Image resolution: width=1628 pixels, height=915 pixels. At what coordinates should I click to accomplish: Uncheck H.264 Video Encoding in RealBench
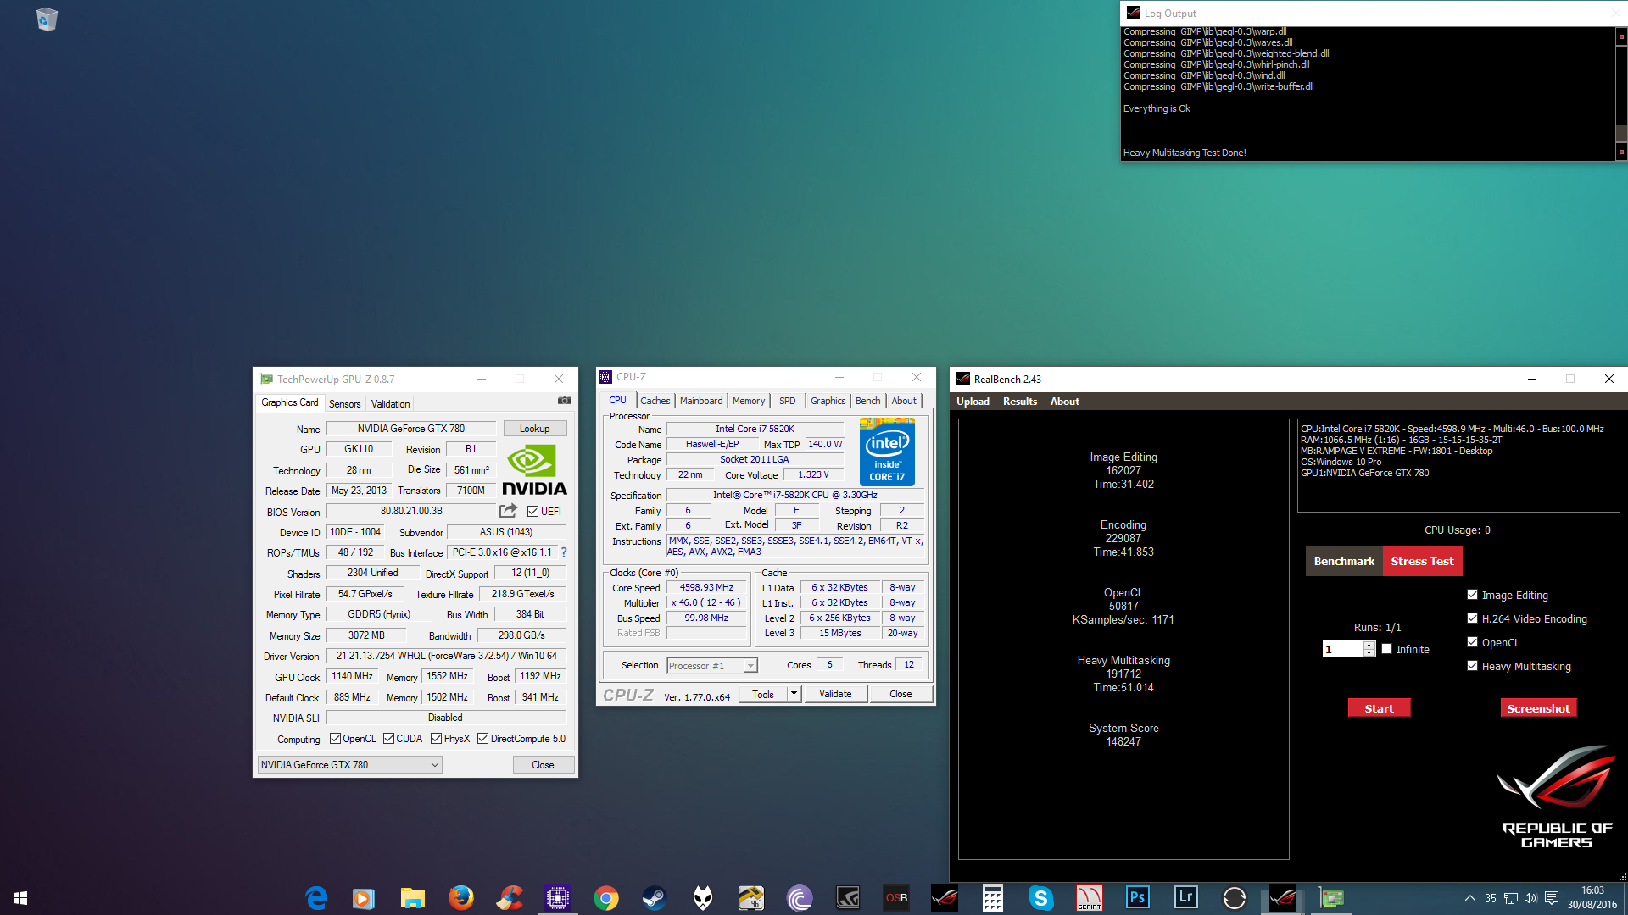1473,618
